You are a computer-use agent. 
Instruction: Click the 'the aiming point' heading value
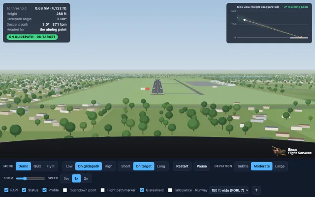coord(53,30)
